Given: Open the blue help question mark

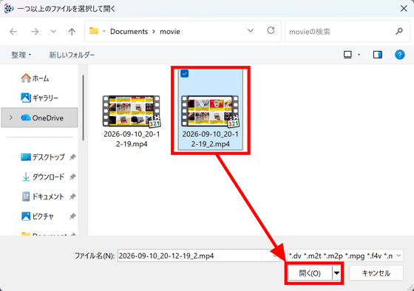Looking at the screenshot, I should tap(400, 55).
